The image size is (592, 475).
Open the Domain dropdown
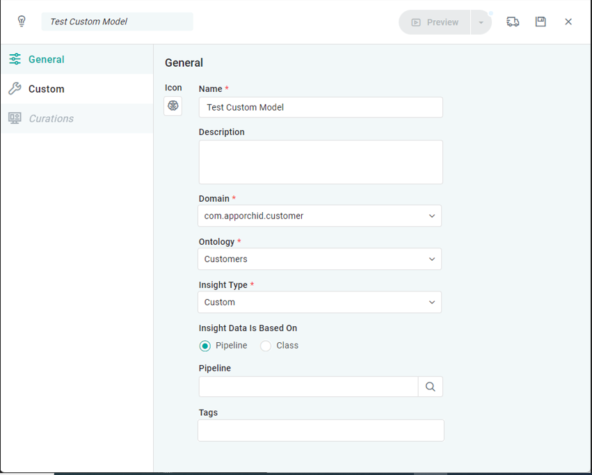point(320,216)
